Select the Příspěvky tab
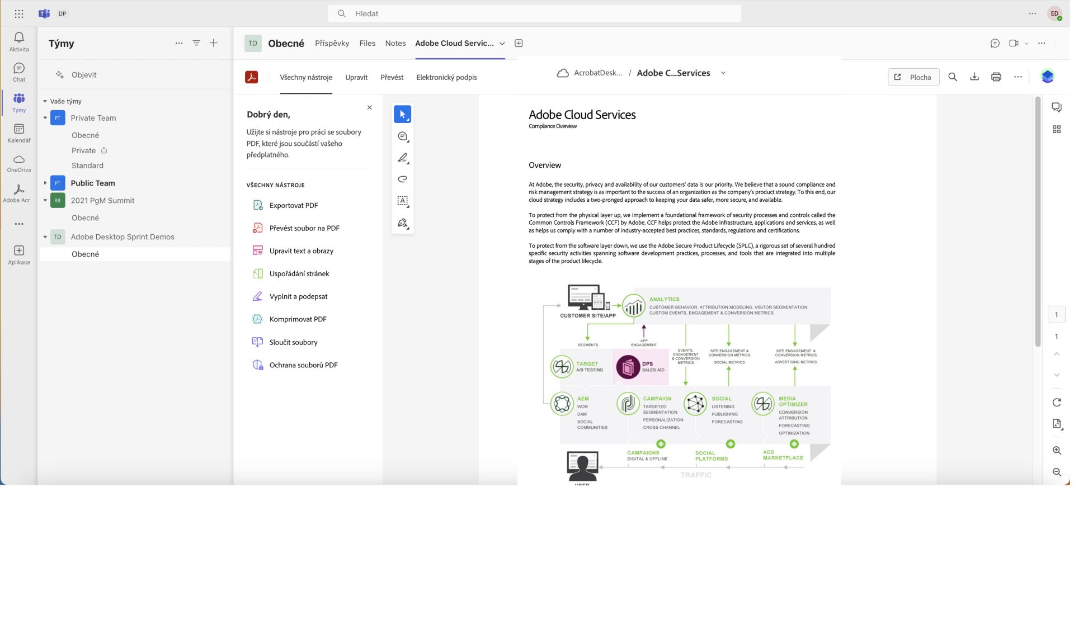Screen dimensions: 1074x639 [x=332, y=42]
